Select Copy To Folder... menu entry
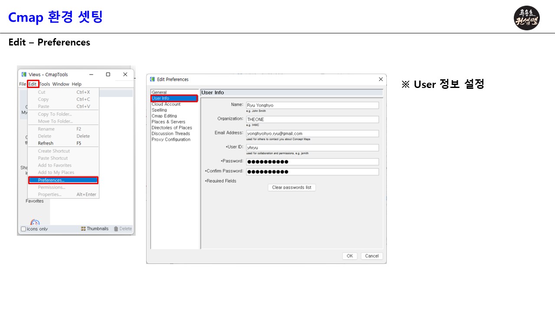This screenshot has width=555, height=312. [63, 114]
